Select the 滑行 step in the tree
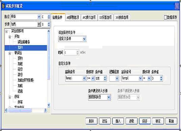Image resolution: width=181 pixels, height=131 pixels. 20,75
